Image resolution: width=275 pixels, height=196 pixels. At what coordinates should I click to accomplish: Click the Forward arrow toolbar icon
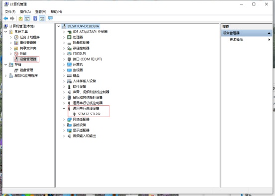tap(12, 18)
